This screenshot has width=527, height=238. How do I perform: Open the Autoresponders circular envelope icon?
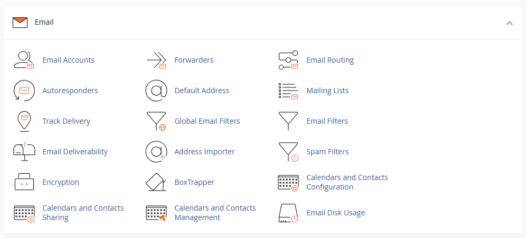click(24, 91)
